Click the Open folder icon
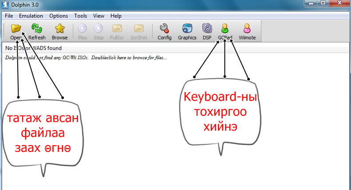This screenshot has height=190, width=351. [x=16, y=29]
